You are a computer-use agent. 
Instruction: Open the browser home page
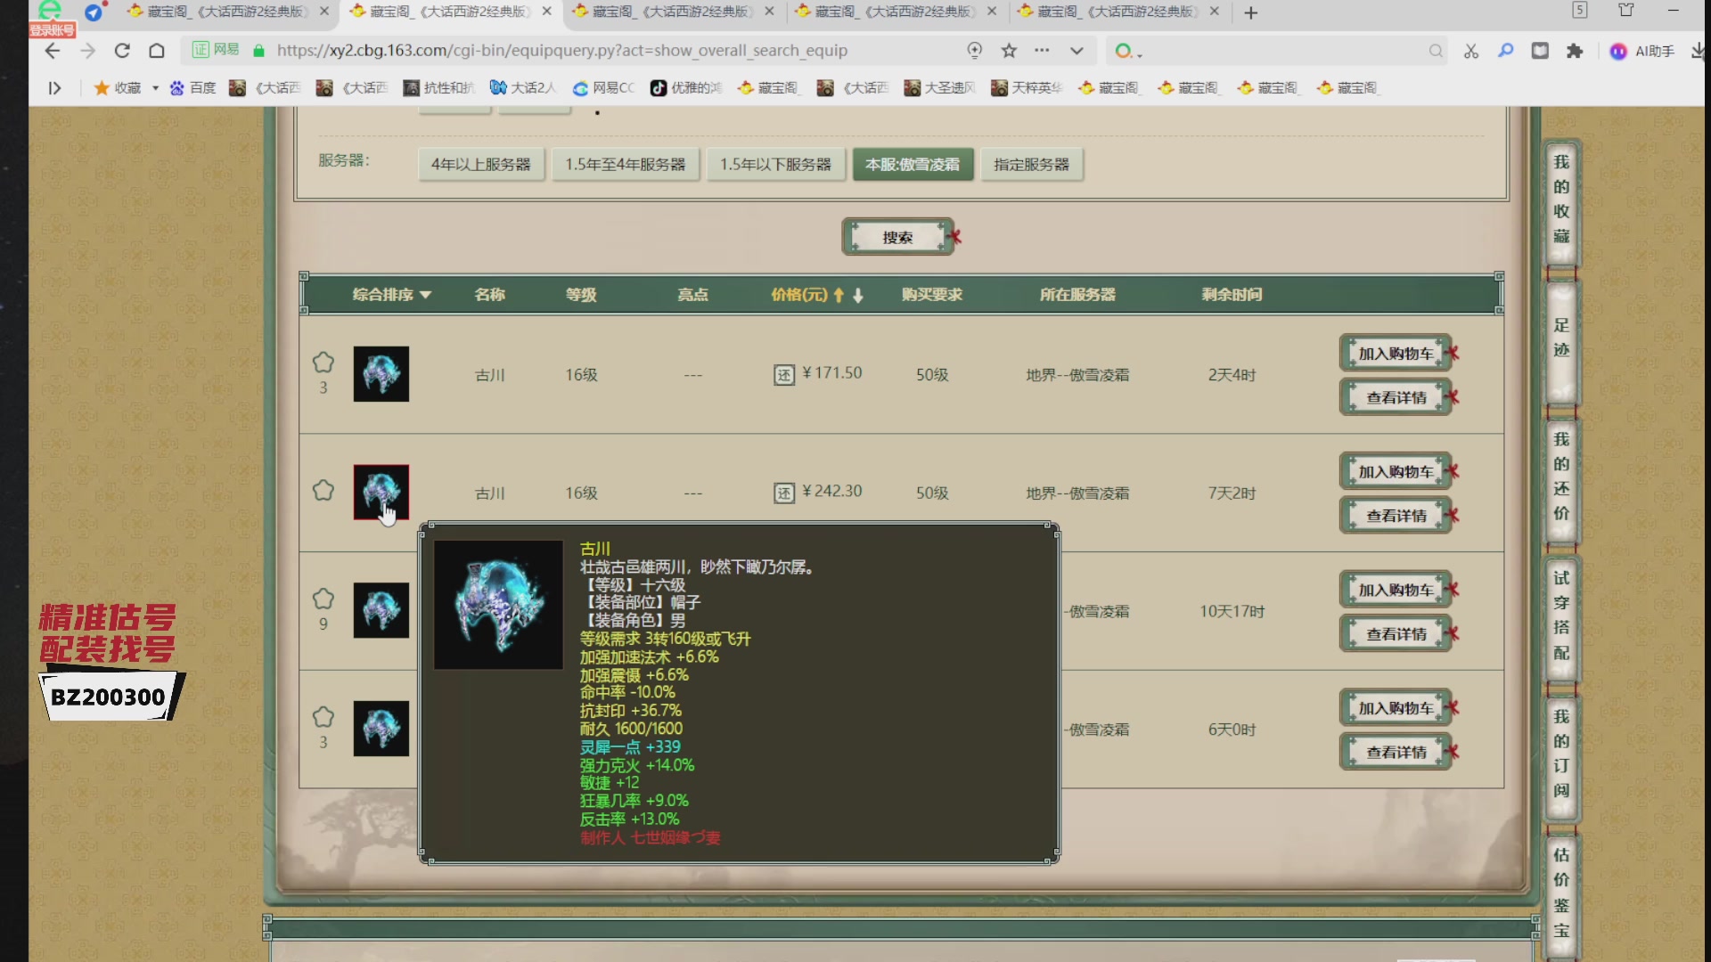point(157,51)
